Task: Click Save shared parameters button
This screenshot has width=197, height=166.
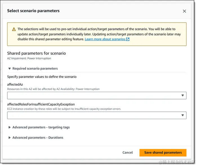Action: 163,152
